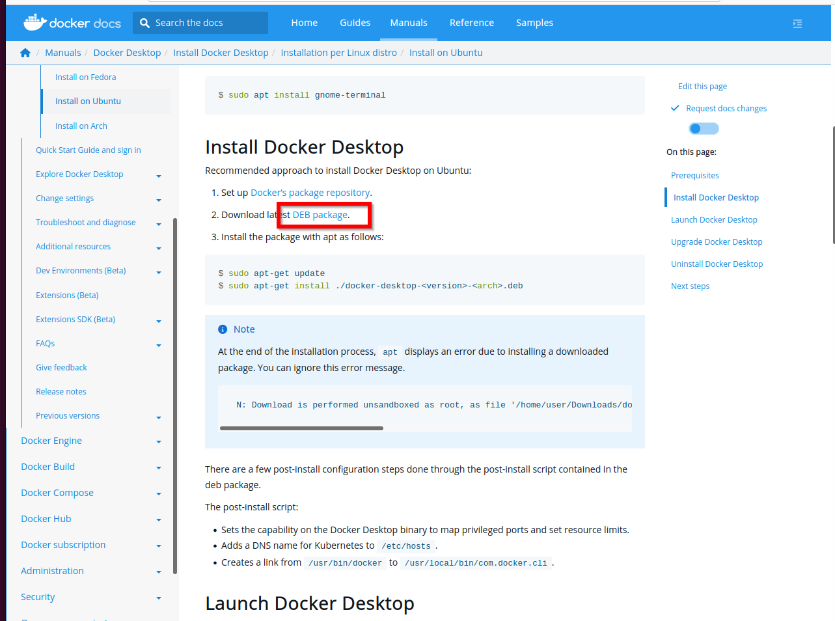Image resolution: width=835 pixels, height=621 pixels.
Task: Click the apt-get install docker-desktop command line
Action: tap(370, 286)
